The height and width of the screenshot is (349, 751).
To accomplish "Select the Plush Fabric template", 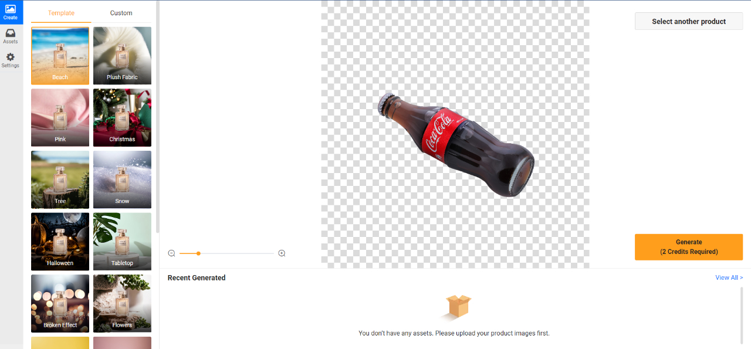I will click(122, 56).
